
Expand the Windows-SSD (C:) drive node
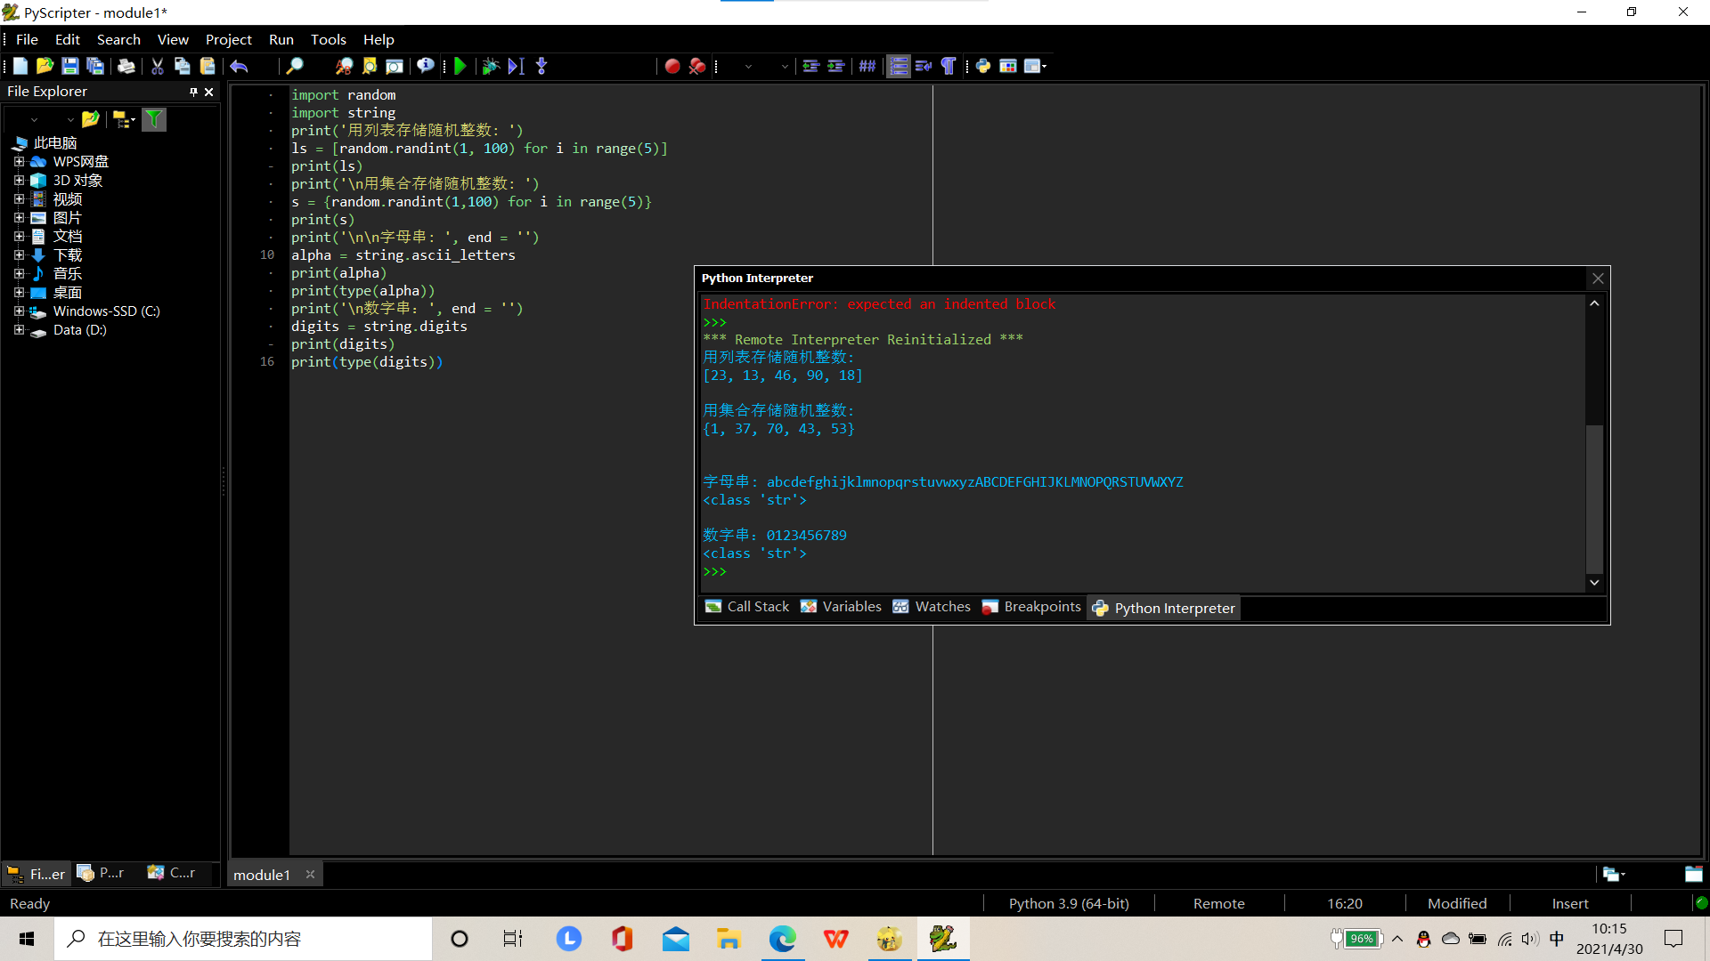click(19, 311)
